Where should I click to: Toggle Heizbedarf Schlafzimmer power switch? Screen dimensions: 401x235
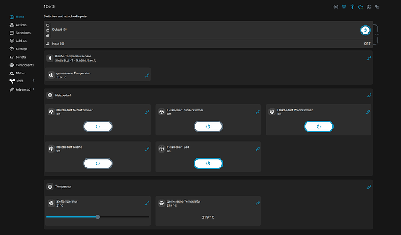(98, 126)
